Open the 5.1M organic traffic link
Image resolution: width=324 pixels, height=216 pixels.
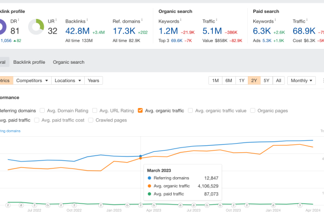click(x=212, y=31)
